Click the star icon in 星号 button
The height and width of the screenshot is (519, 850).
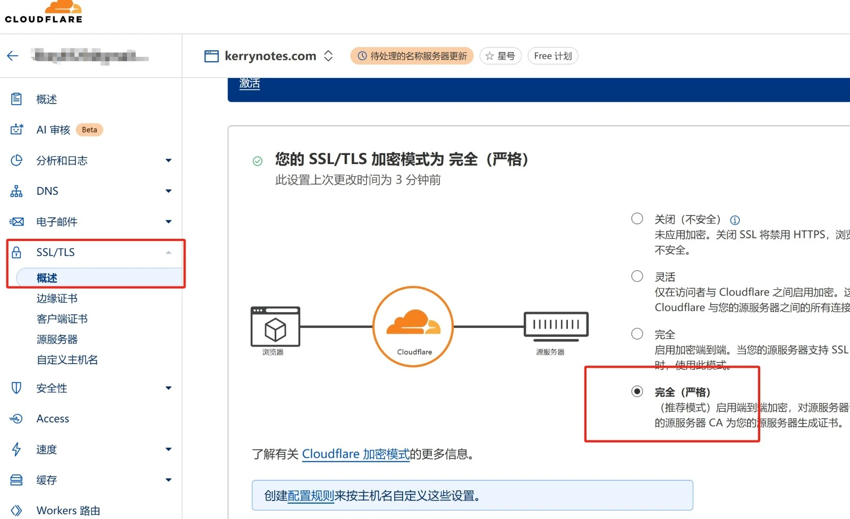(489, 56)
